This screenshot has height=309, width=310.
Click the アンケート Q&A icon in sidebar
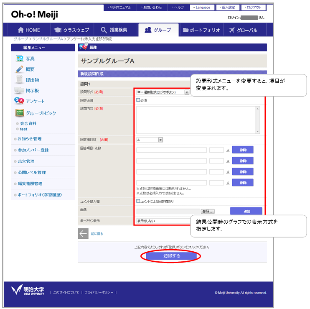[x=19, y=101]
